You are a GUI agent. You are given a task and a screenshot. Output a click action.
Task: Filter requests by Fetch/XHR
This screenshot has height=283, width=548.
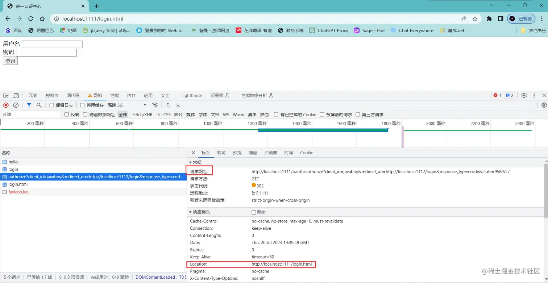click(142, 115)
